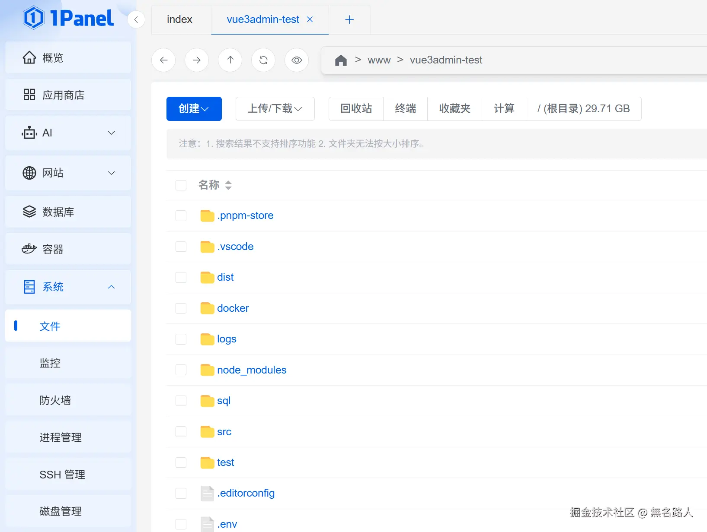Open the 上传/下载 dropdown
This screenshot has width=707, height=532.
[x=275, y=109]
